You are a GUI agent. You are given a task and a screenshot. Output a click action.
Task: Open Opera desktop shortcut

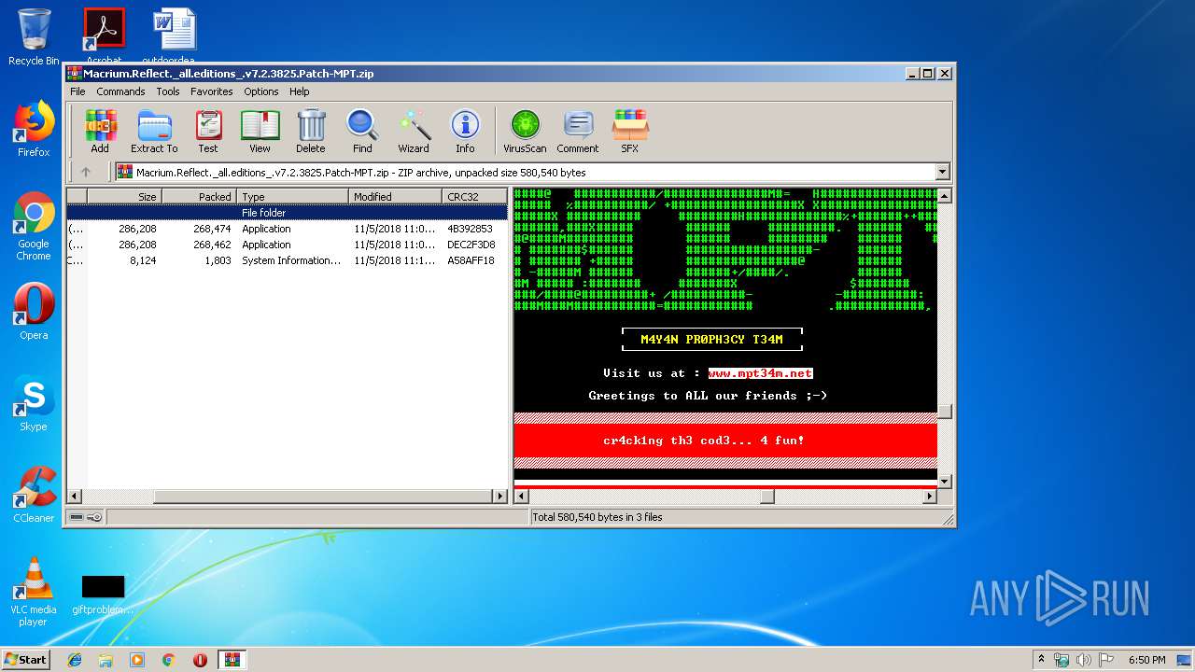point(34,311)
